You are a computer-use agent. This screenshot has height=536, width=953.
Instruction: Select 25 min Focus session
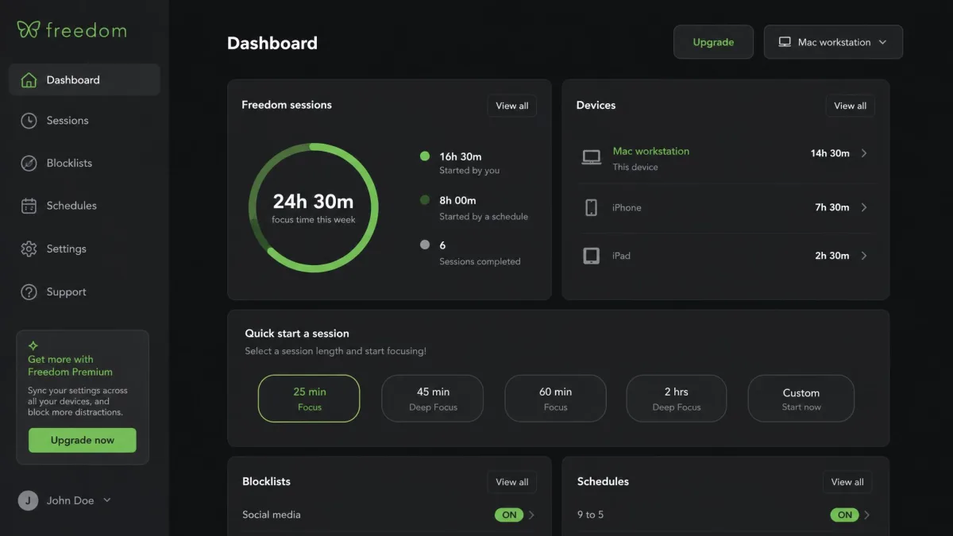[x=309, y=399]
